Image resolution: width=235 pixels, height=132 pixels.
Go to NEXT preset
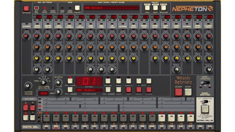156,8
